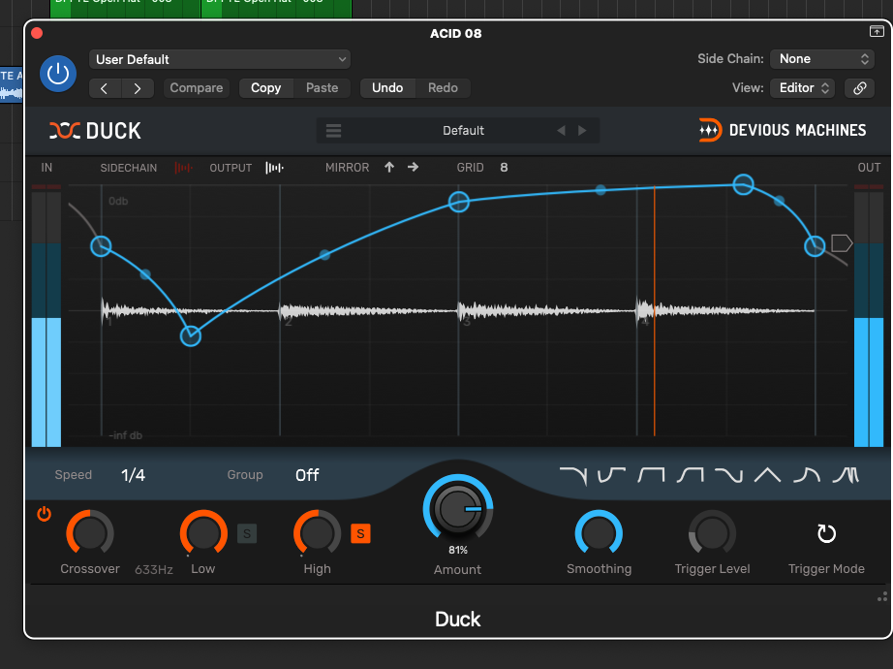Click the Trigger Level knob
The height and width of the screenshot is (669, 893).
(712, 533)
